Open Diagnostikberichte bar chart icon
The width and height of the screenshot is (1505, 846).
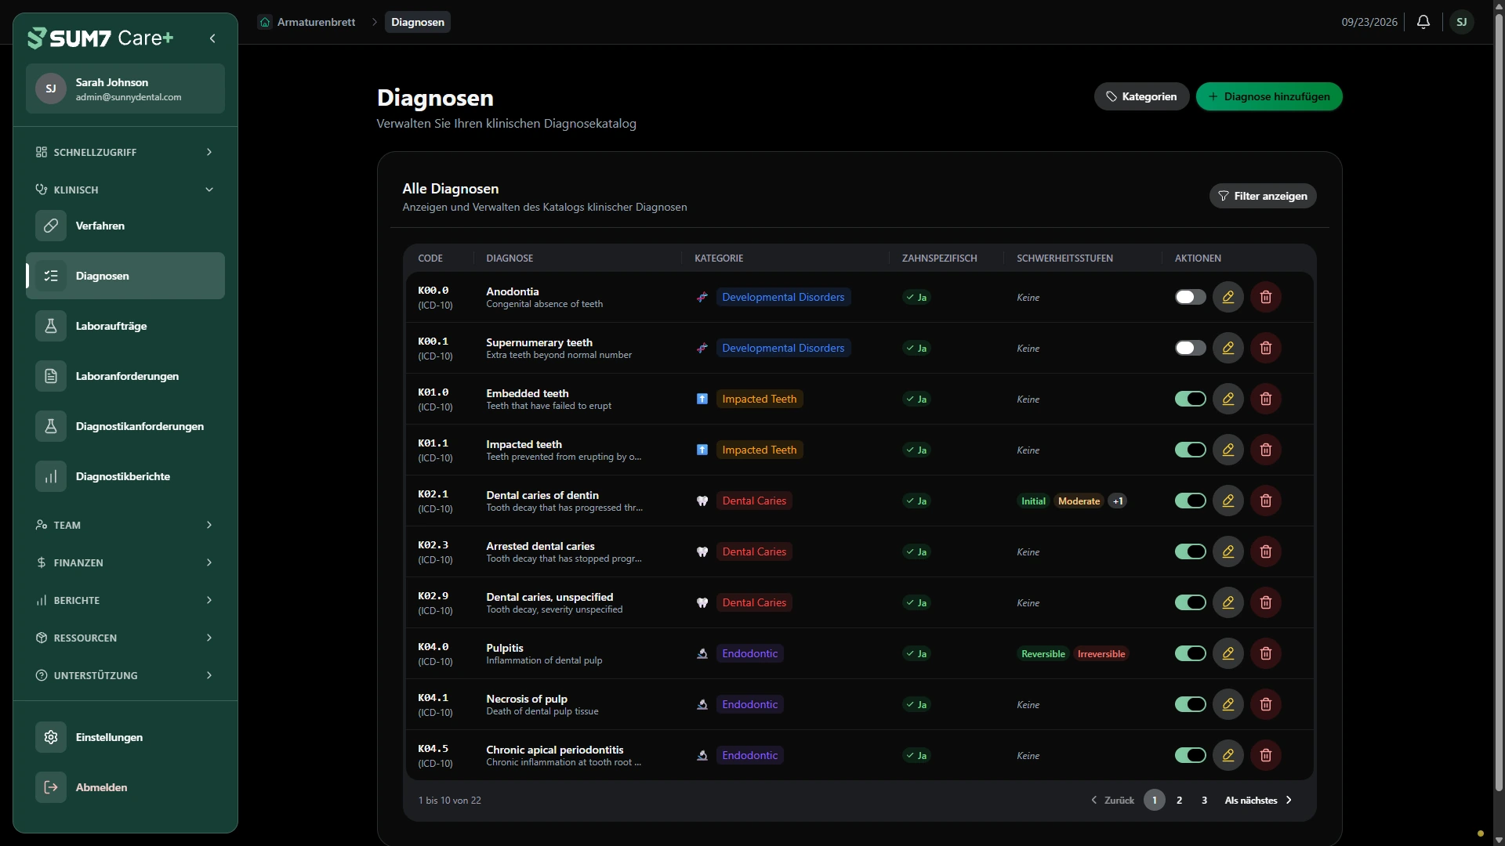pyautogui.click(x=51, y=476)
